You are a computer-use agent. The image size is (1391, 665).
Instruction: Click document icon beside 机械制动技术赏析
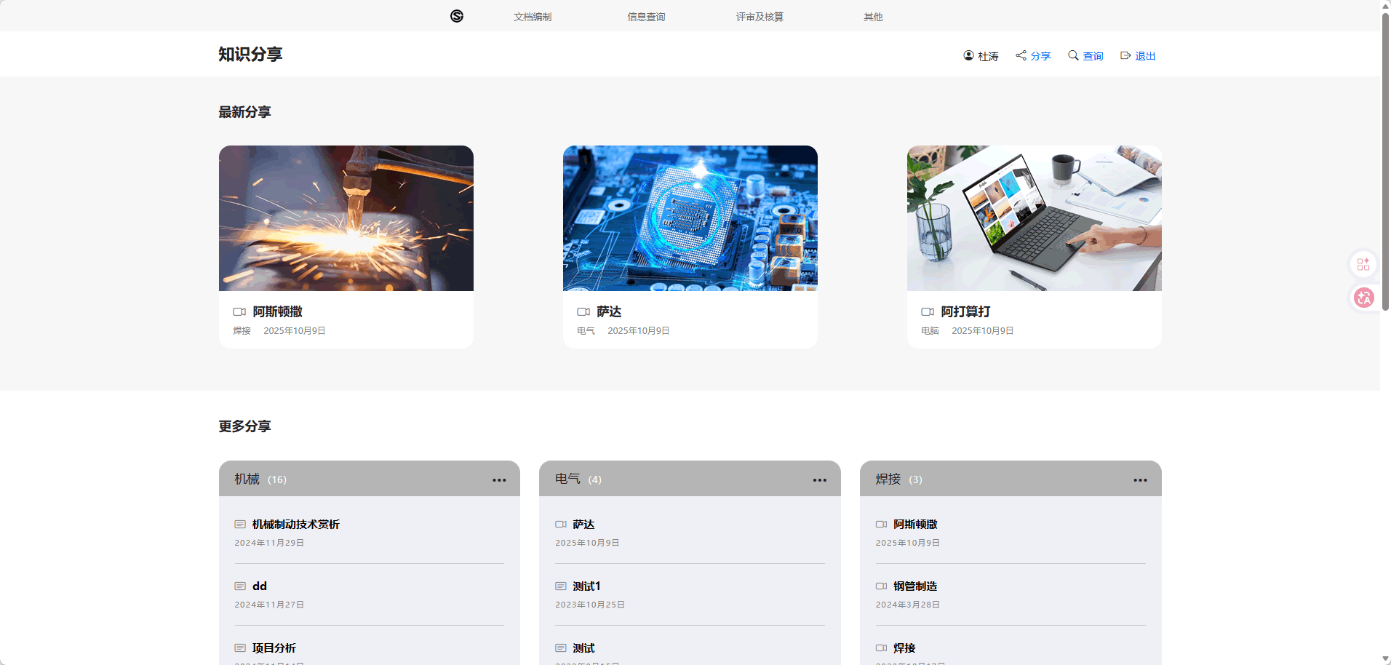pos(240,524)
